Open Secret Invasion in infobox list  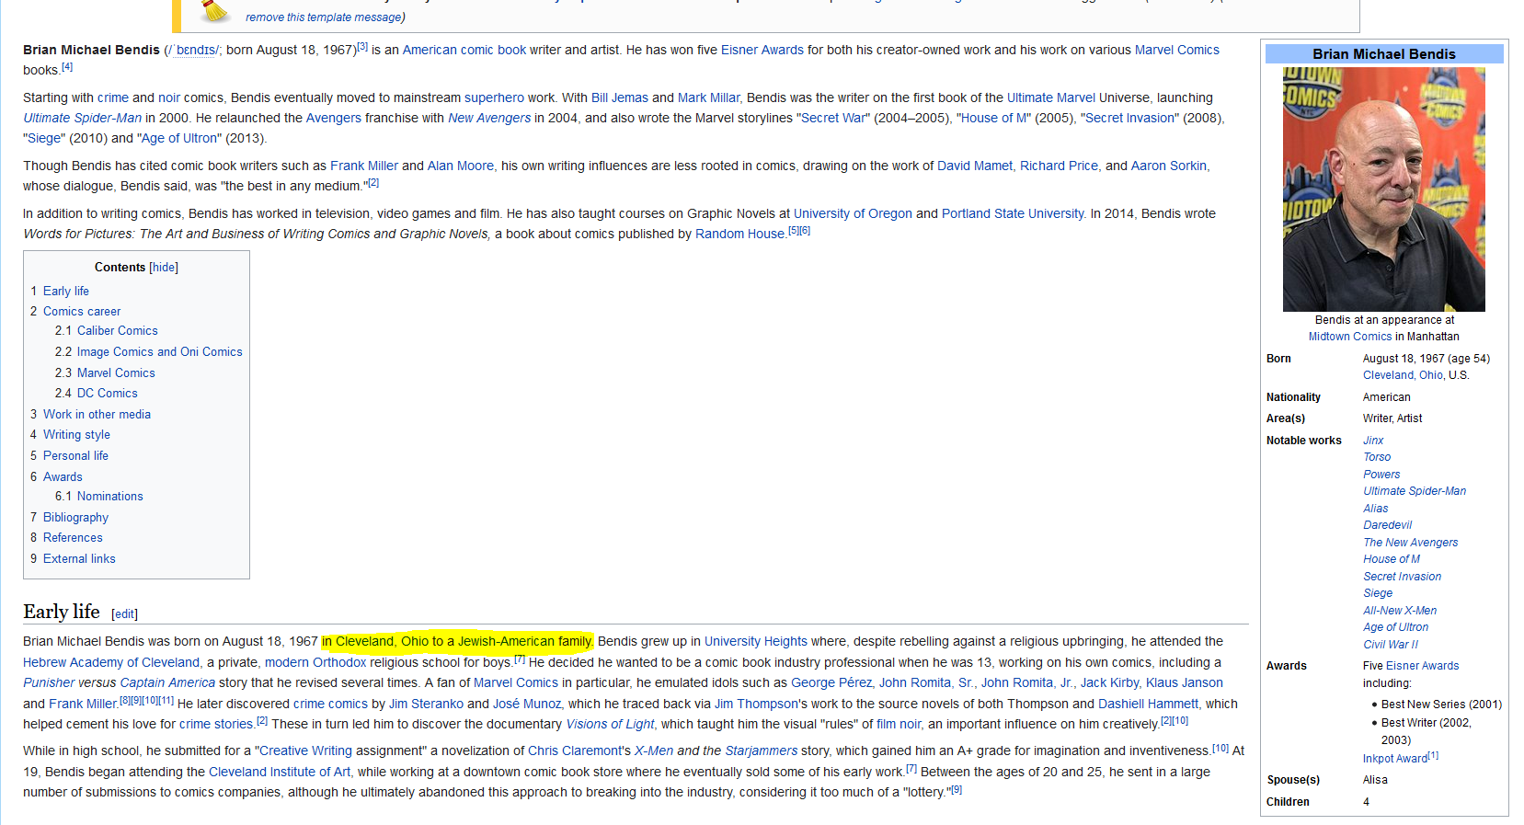[1403, 577]
